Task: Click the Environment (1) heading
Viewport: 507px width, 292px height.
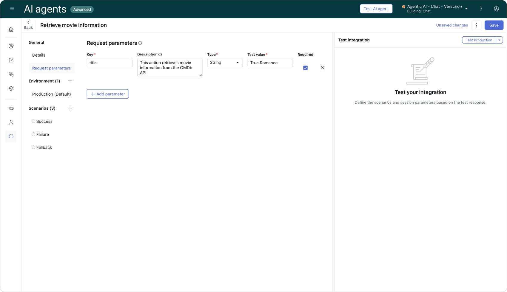Action: click(44, 81)
